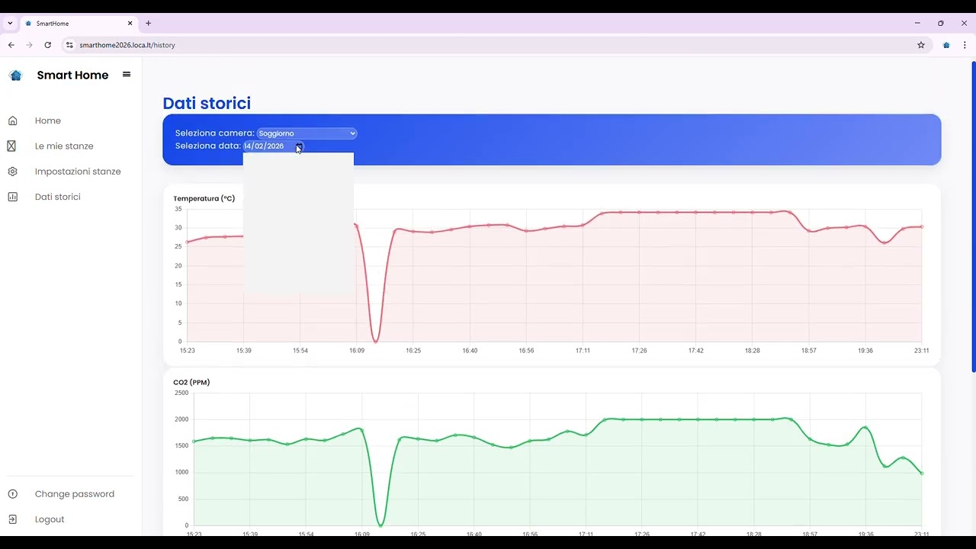Click the Impostazioni stanze gear icon
This screenshot has height=549, width=976.
[x=12, y=172]
